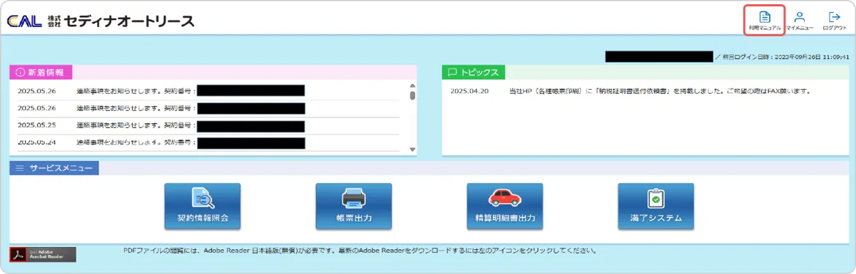Image resolution: width=856 pixels, height=274 pixels.
Task: Click the サービスメニュー section header
Action: (54, 168)
